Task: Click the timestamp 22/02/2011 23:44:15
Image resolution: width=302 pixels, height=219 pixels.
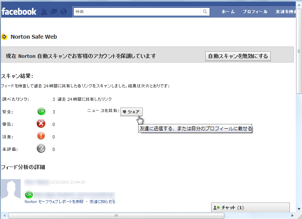Action: coord(68,182)
